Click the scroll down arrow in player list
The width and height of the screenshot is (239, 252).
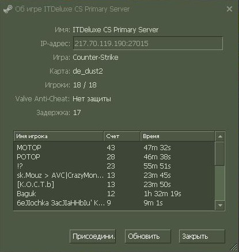[x=220, y=205]
